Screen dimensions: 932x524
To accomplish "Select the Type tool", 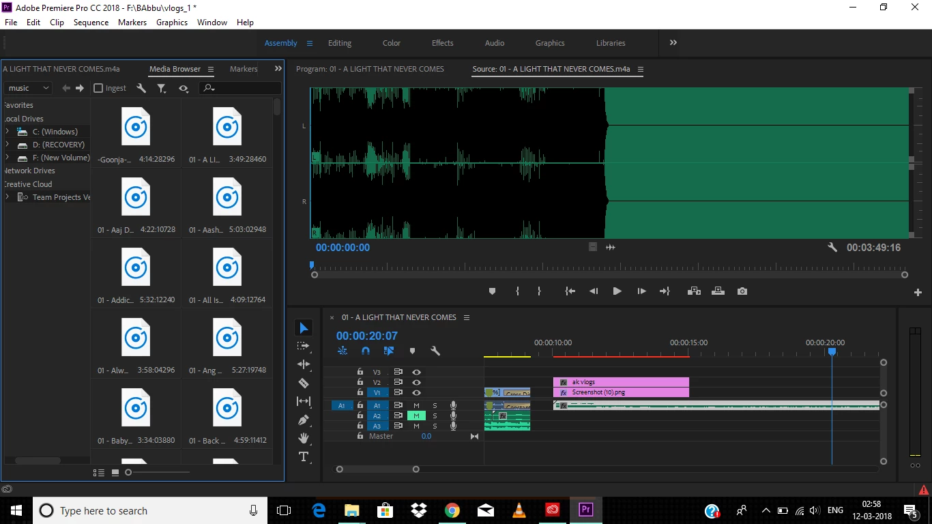I will [304, 456].
